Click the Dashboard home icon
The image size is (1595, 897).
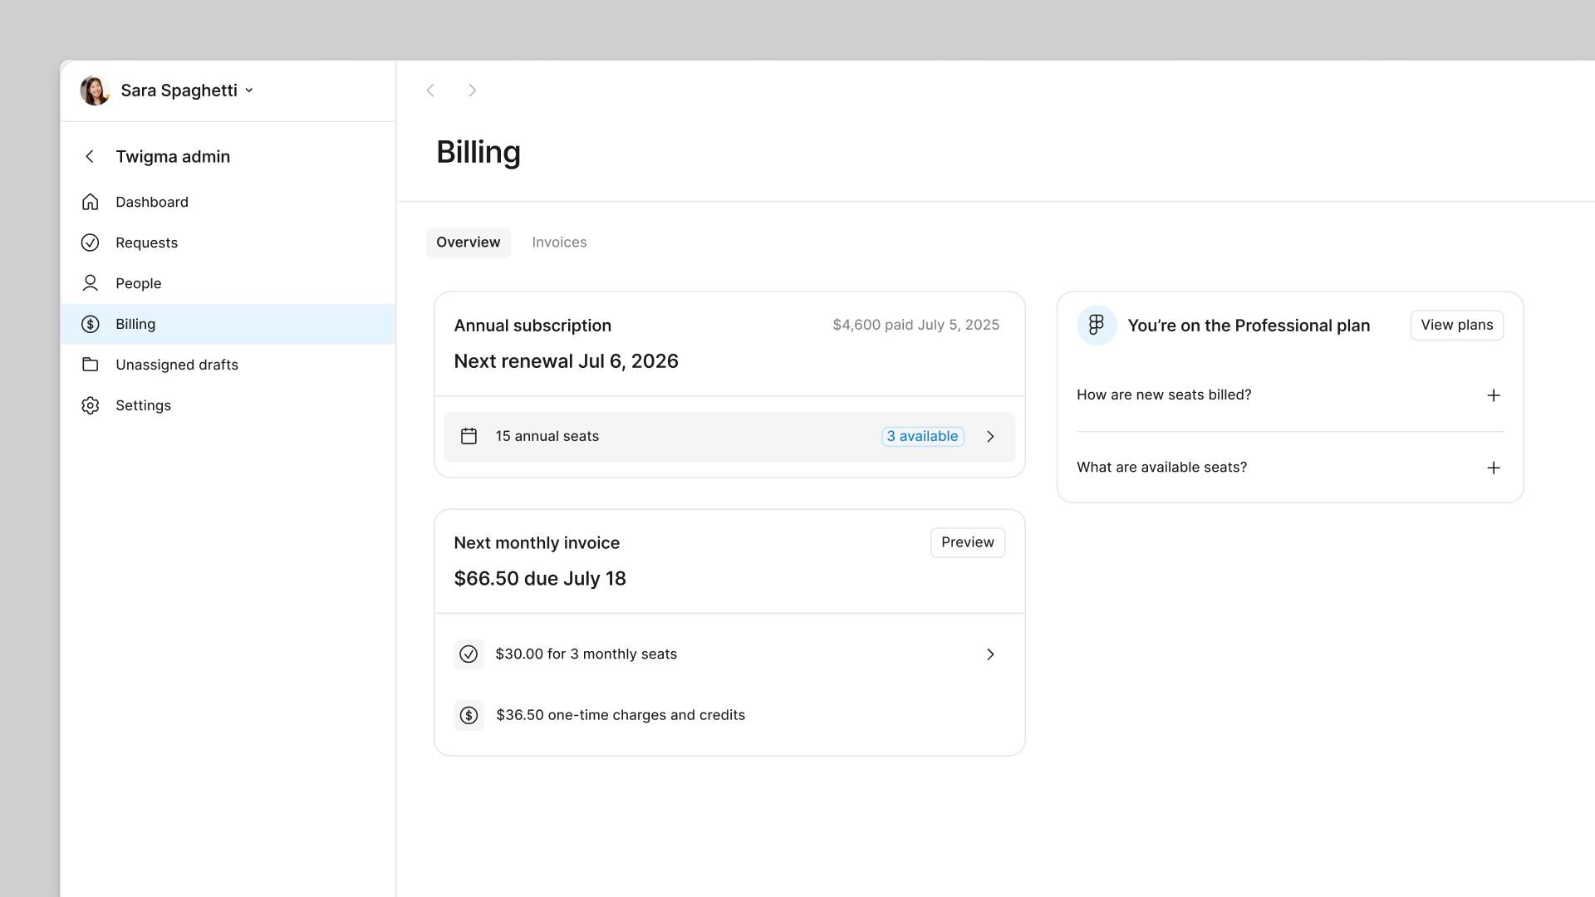coord(91,202)
